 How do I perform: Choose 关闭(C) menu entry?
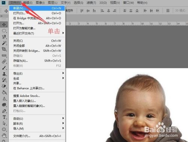(x=37, y=41)
